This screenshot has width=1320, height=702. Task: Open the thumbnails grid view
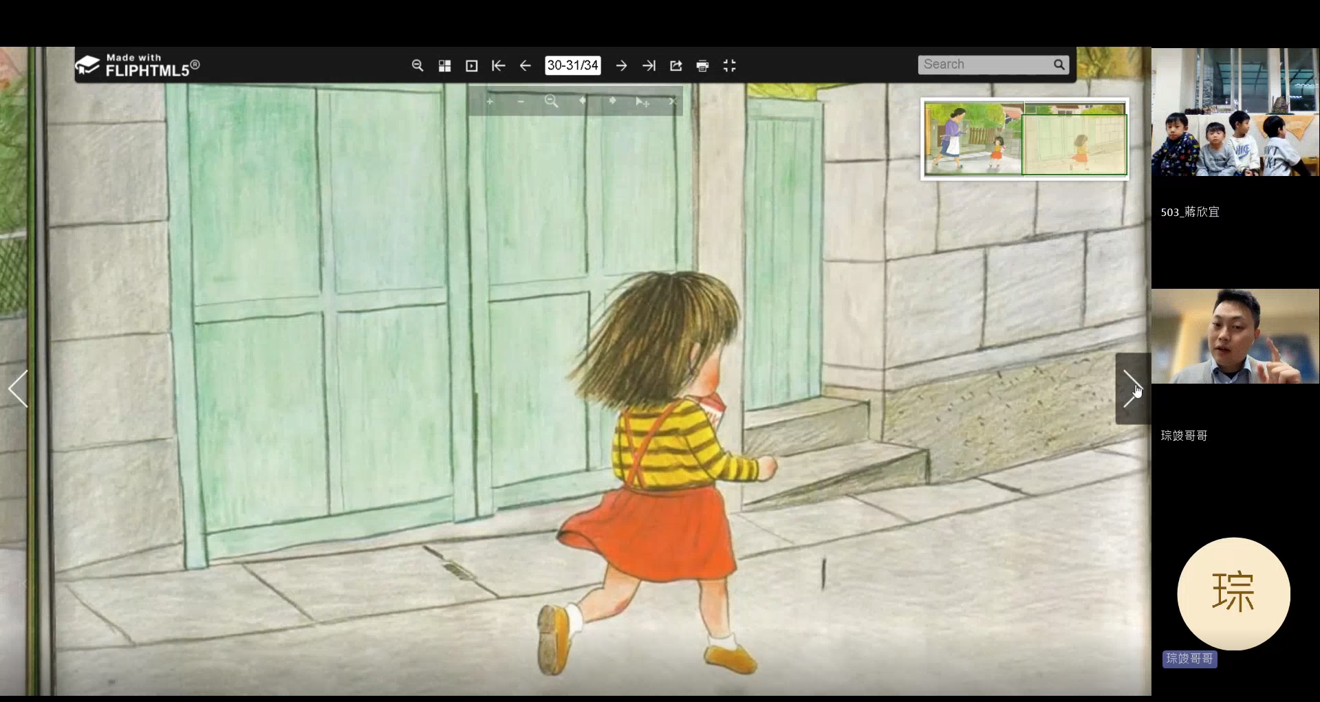pyautogui.click(x=444, y=66)
